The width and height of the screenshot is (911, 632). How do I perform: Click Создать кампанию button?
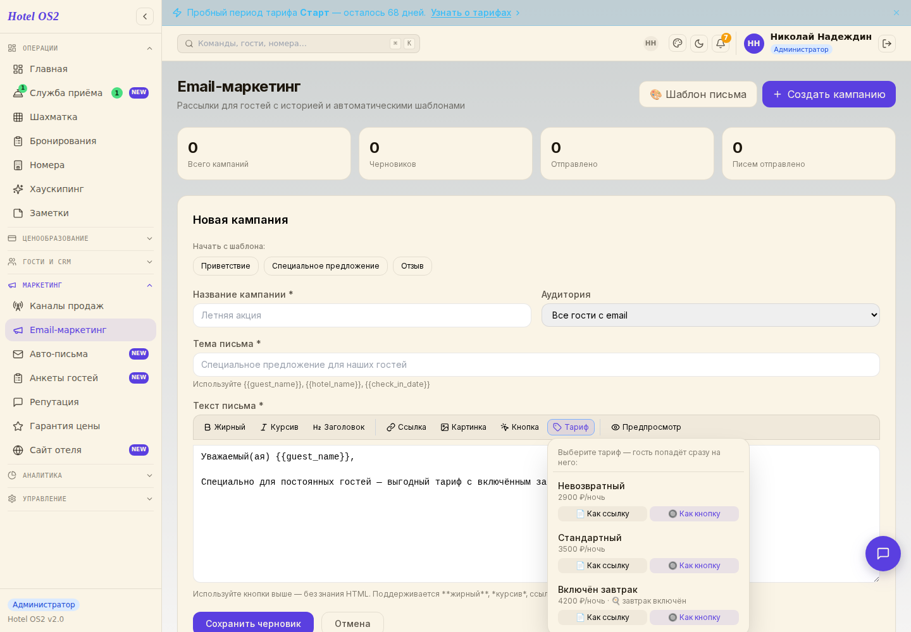click(829, 94)
